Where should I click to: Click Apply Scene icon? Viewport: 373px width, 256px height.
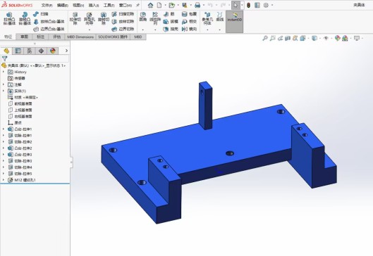coord(345,38)
